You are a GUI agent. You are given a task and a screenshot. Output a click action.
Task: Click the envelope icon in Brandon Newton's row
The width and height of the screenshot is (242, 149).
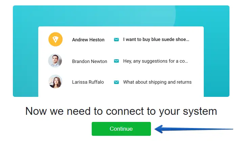pos(116,61)
